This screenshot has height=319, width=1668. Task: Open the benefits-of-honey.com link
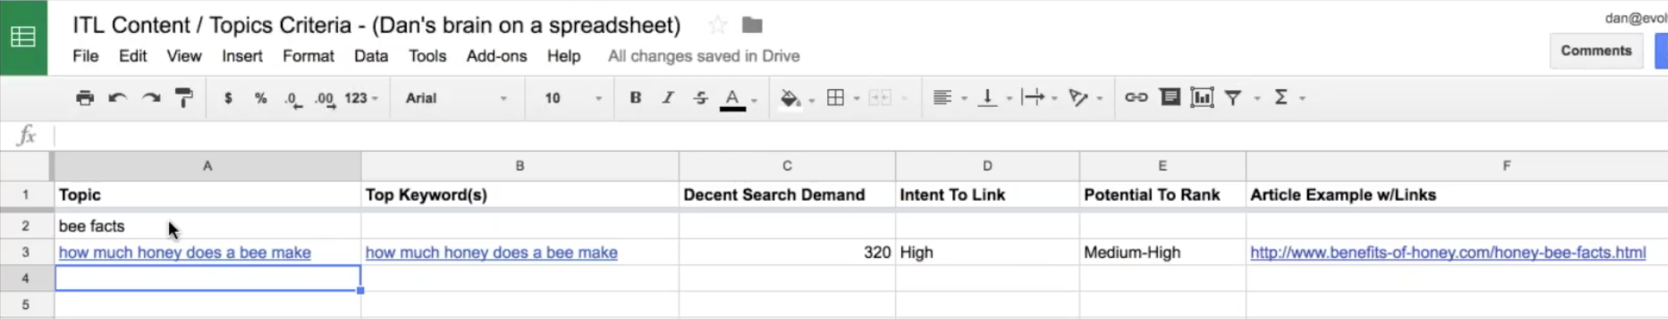click(x=1447, y=253)
